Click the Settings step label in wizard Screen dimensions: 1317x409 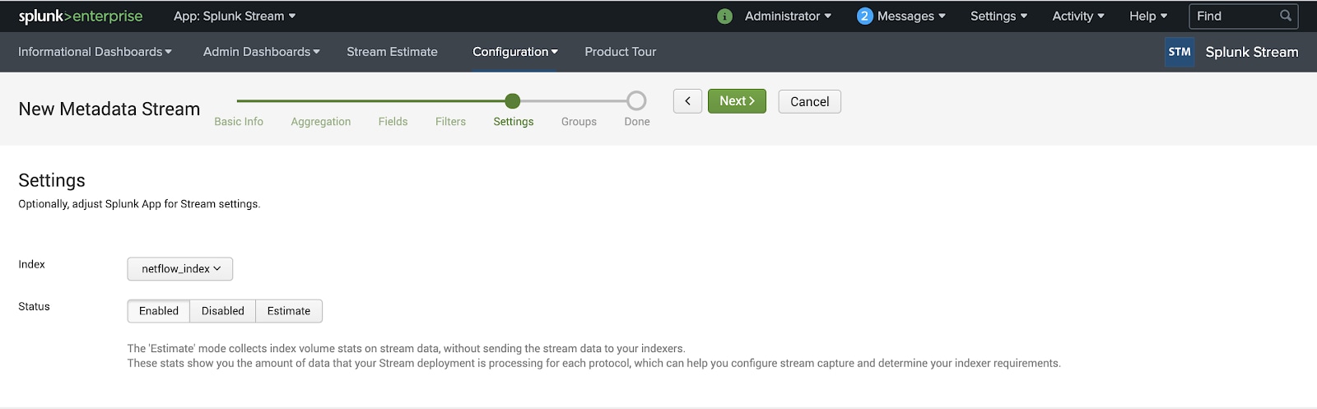pyautogui.click(x=514, y=122)
